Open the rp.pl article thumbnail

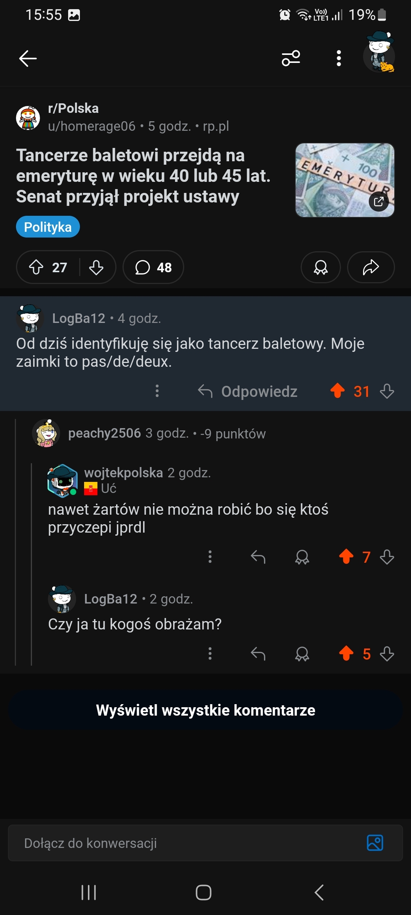tap(345, 180)
